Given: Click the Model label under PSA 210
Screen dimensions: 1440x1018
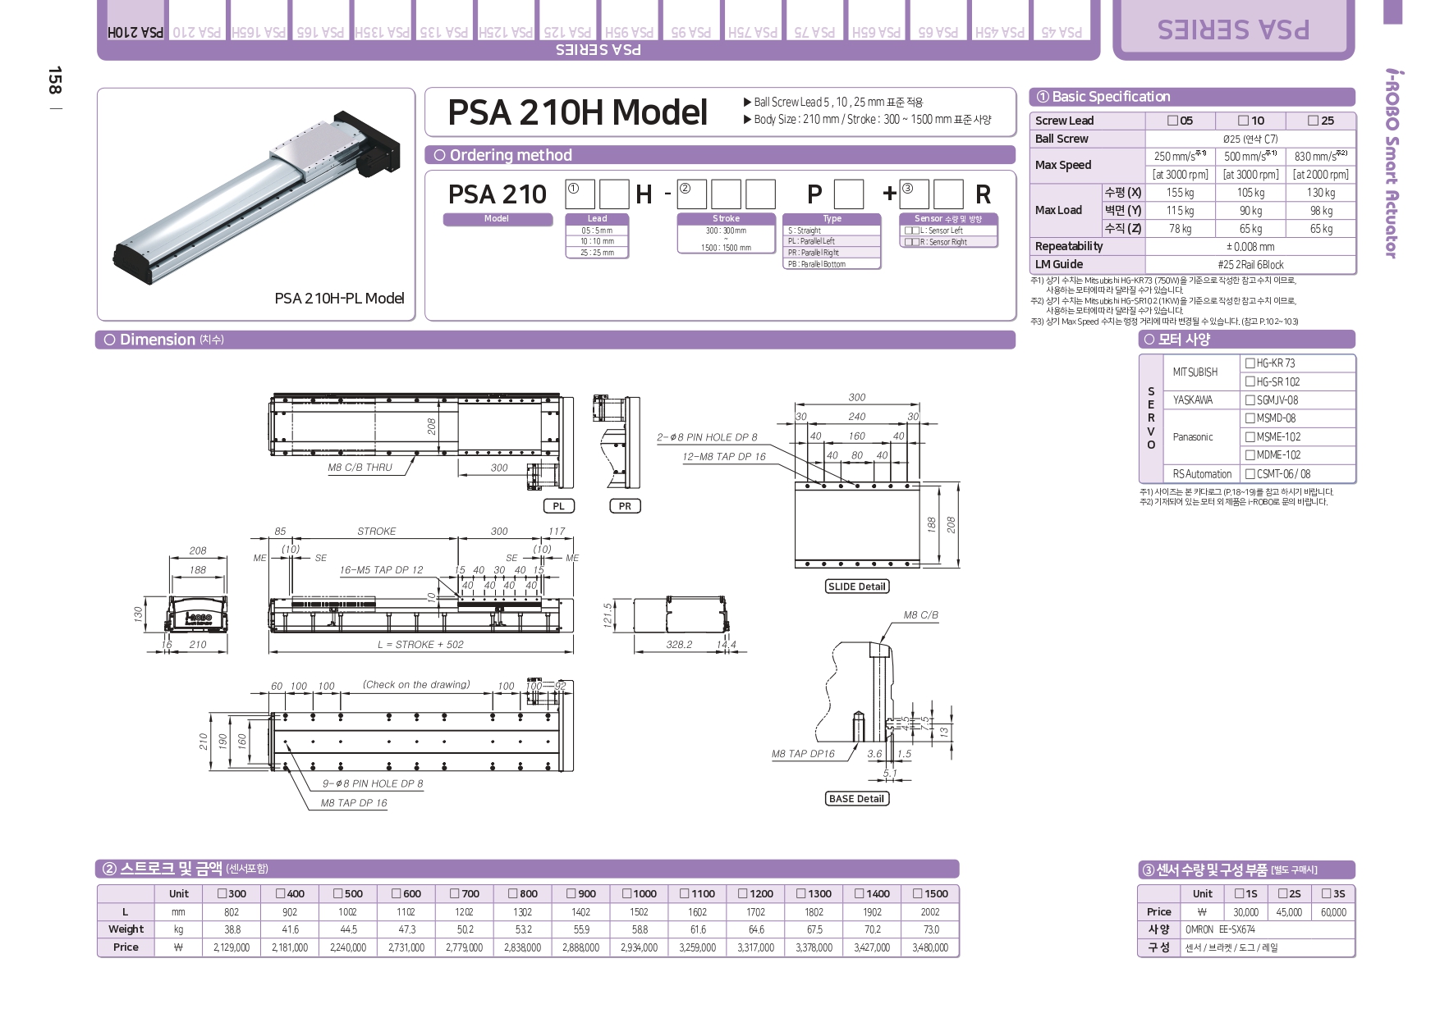Looking at the screenshot, I should pos(497,219).
